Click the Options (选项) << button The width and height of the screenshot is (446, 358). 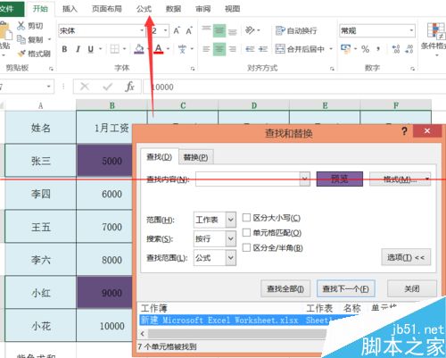pos(406,257)
